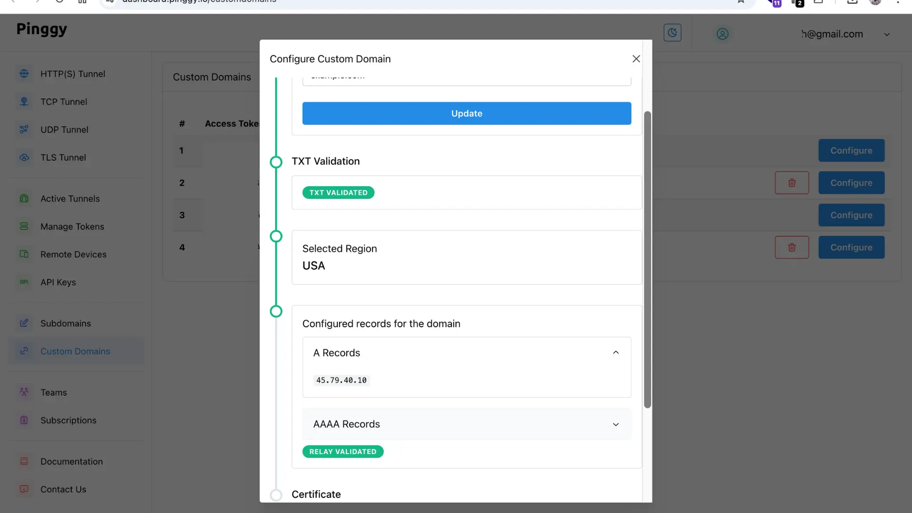Go to UDP Tunnel page
The image size is (912, 513).
click(64, 130)
